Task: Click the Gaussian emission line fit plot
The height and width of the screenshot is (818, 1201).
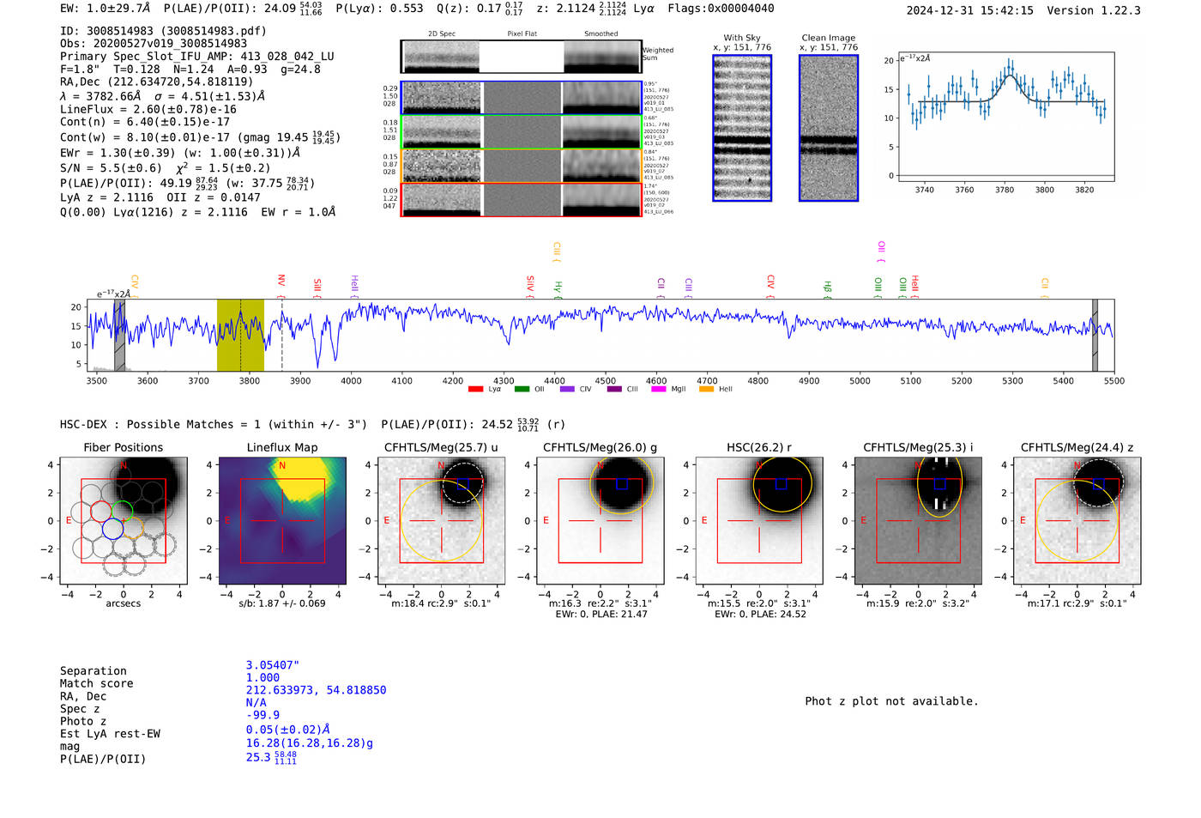Action: click(1005, 117)
